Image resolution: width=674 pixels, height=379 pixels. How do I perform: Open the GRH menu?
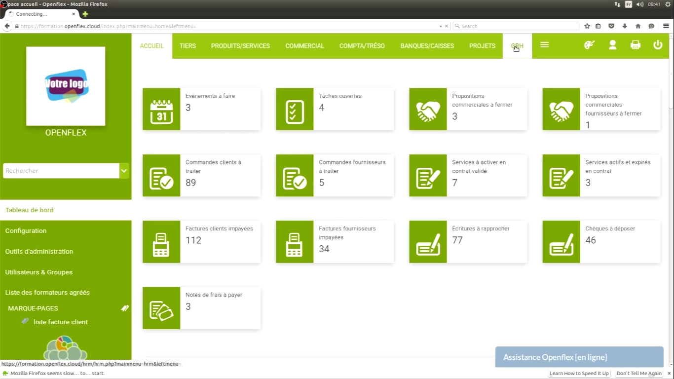pyautogui.click(x=517, y=46)
